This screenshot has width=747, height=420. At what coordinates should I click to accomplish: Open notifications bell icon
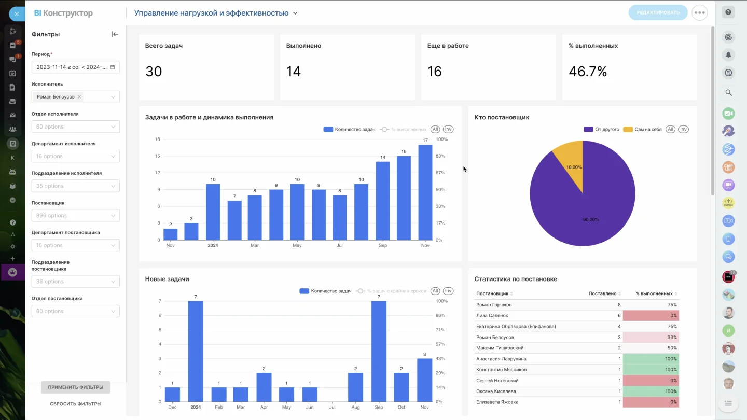coord(729,54)
